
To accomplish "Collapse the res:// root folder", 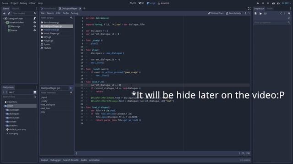I will (x=3, y=106).
